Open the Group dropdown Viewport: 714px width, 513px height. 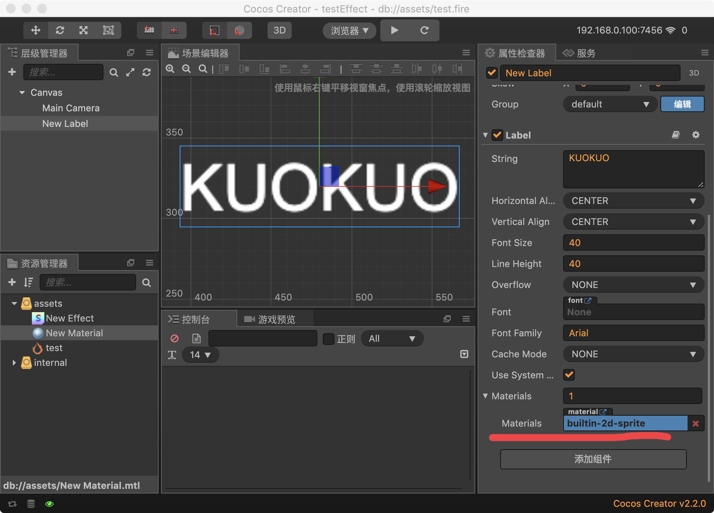pyautogui.click(x=610, y=104)
